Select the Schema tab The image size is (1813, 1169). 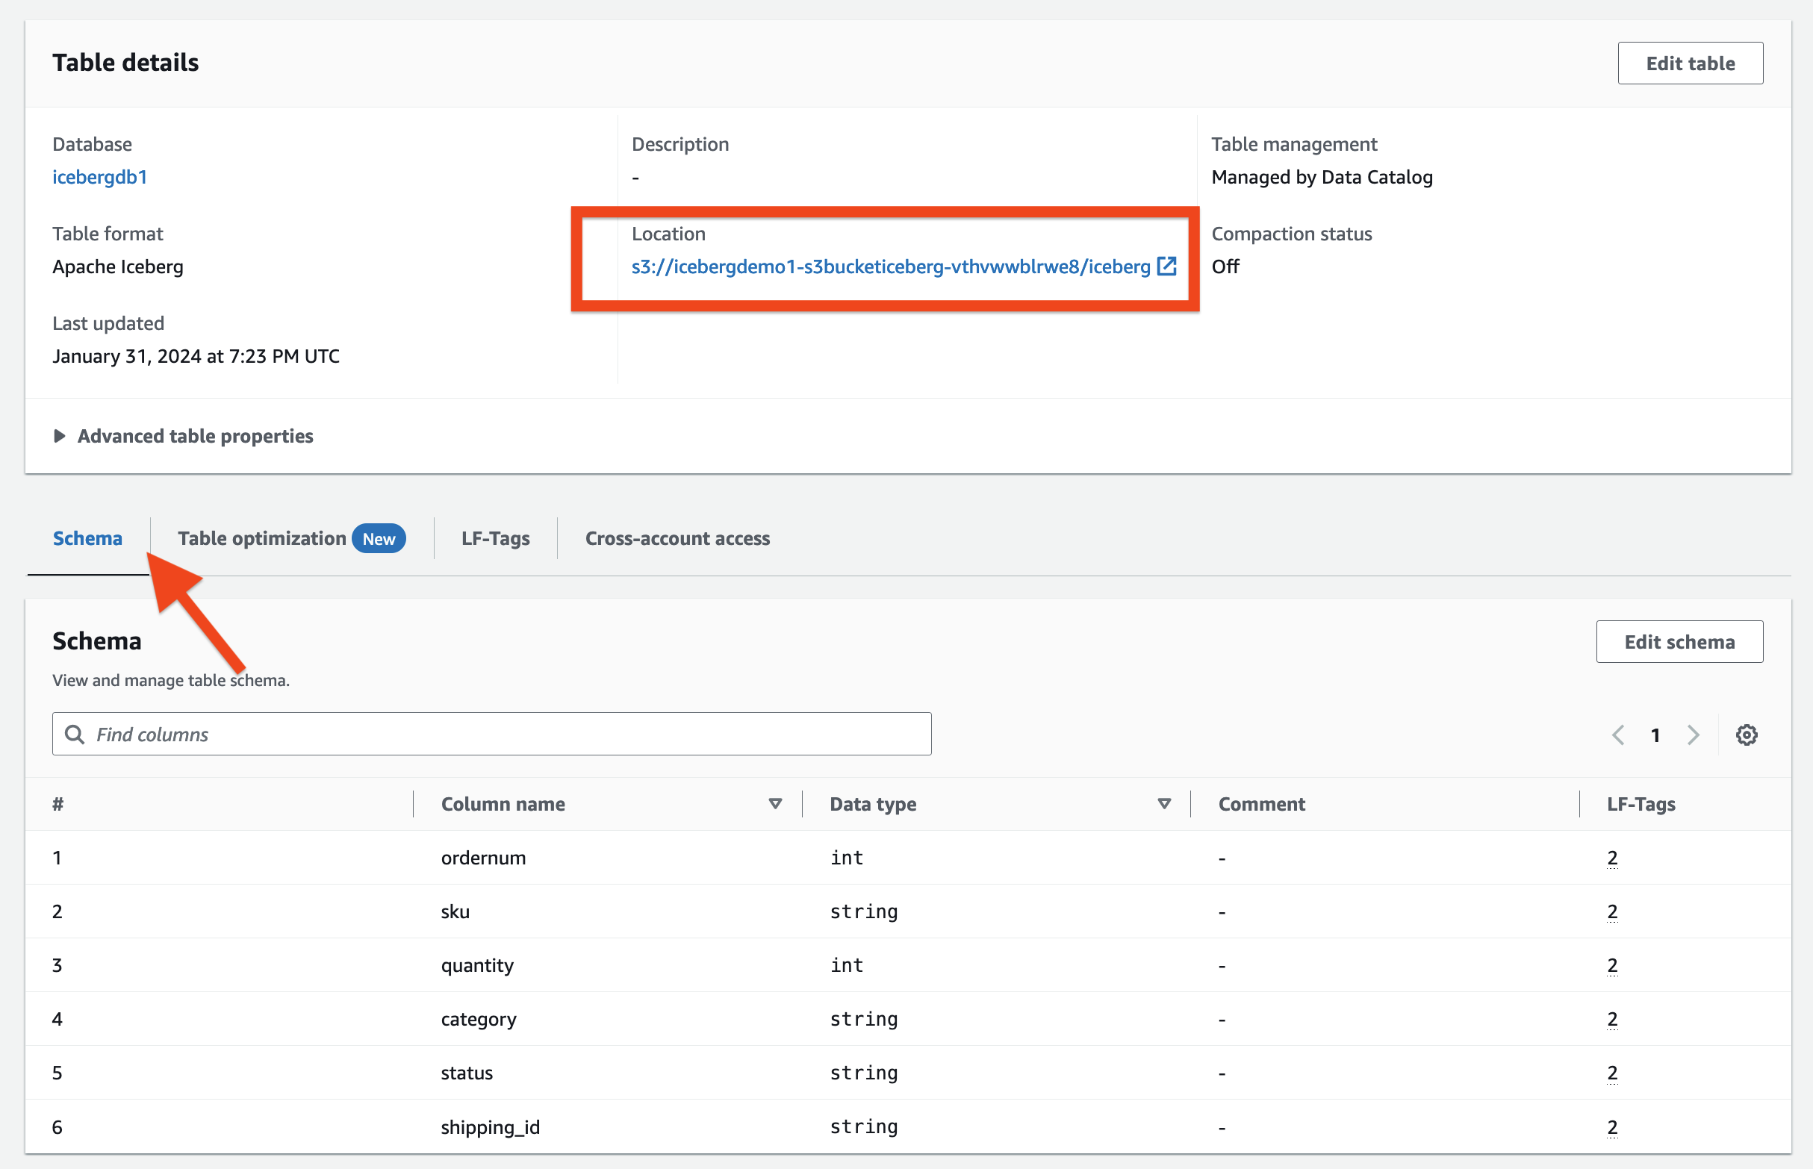87,538
